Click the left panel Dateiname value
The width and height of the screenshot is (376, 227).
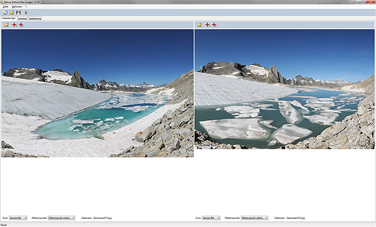pos(103,218)
